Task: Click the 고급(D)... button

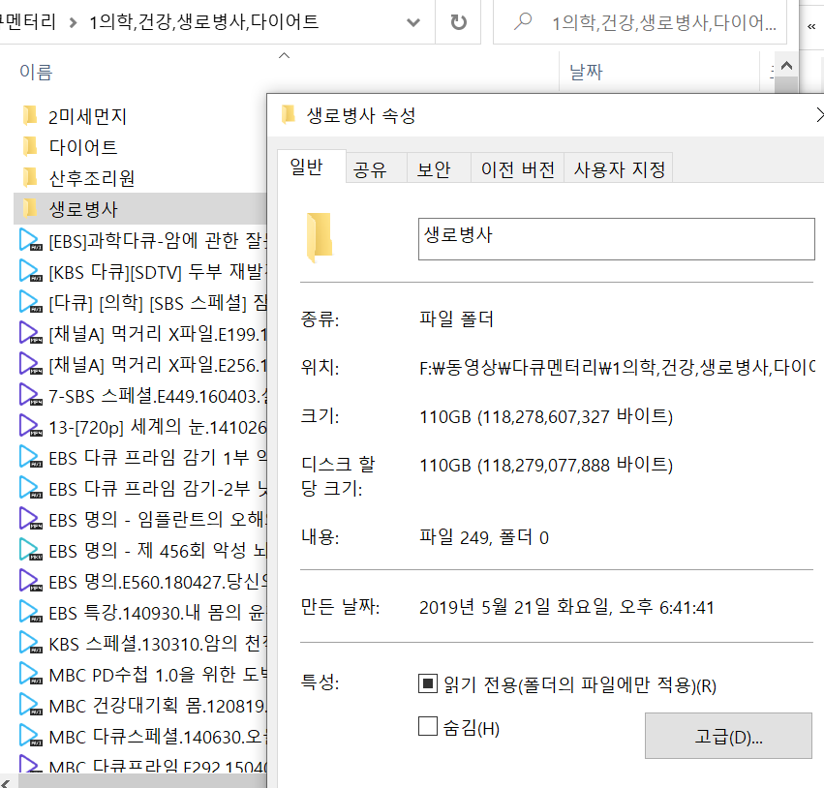Action: (x=728, y=737)
